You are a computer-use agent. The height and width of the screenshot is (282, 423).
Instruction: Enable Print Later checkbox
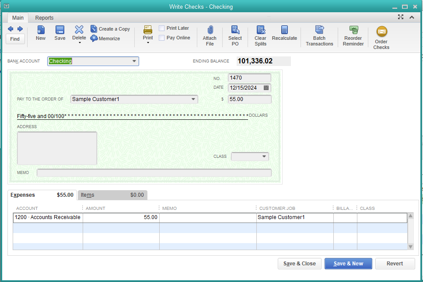[x=161, y=28]
